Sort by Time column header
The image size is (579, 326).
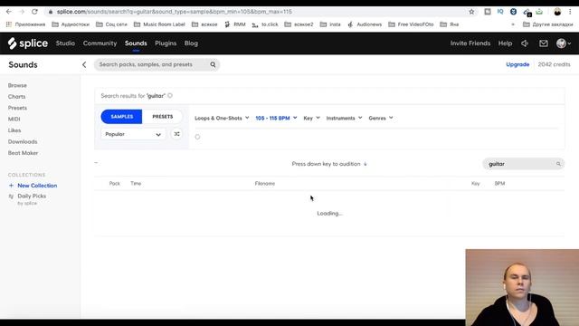click(x=136, y=184)
